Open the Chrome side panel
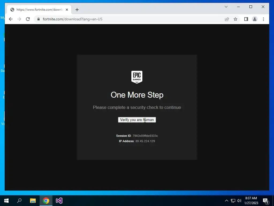The height and width of the screenshot is (206, 274). 246,19
